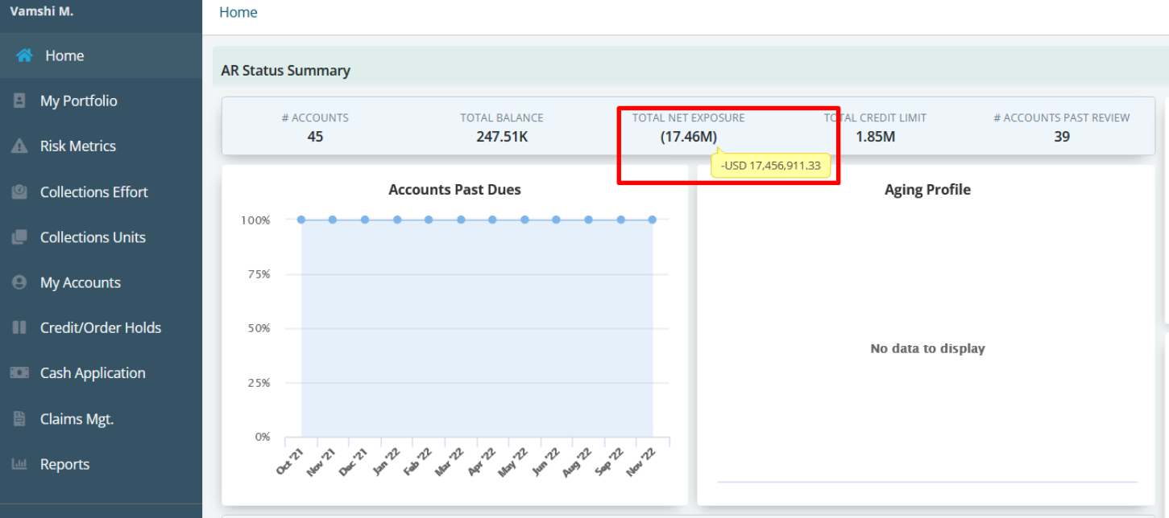Click the Claims Mgt. document icon
The height and width of the screenshot is (518, 1169).
pos(19,419)
